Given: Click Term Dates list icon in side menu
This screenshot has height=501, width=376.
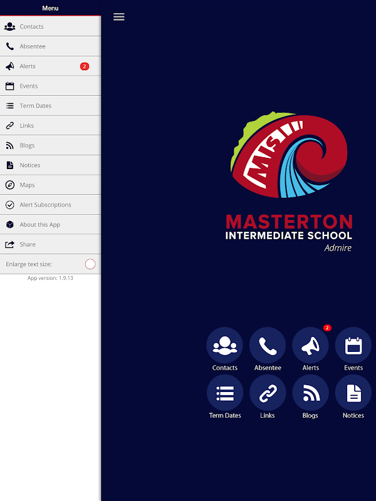Looking at the screenshot, I should [10, 106].
